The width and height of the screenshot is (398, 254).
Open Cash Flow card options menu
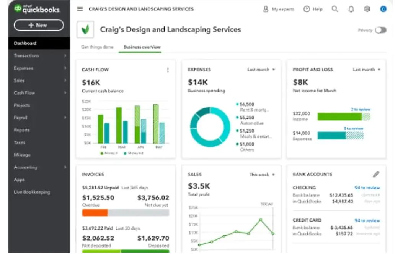pyautogui.click(x=168, y=70)
